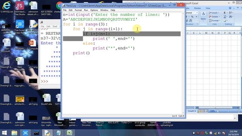This screenshot has height=136, width=242.
Task: Open 'ADI SCREEN SHOT 000' desktop icon
Action: click(47, 9)
